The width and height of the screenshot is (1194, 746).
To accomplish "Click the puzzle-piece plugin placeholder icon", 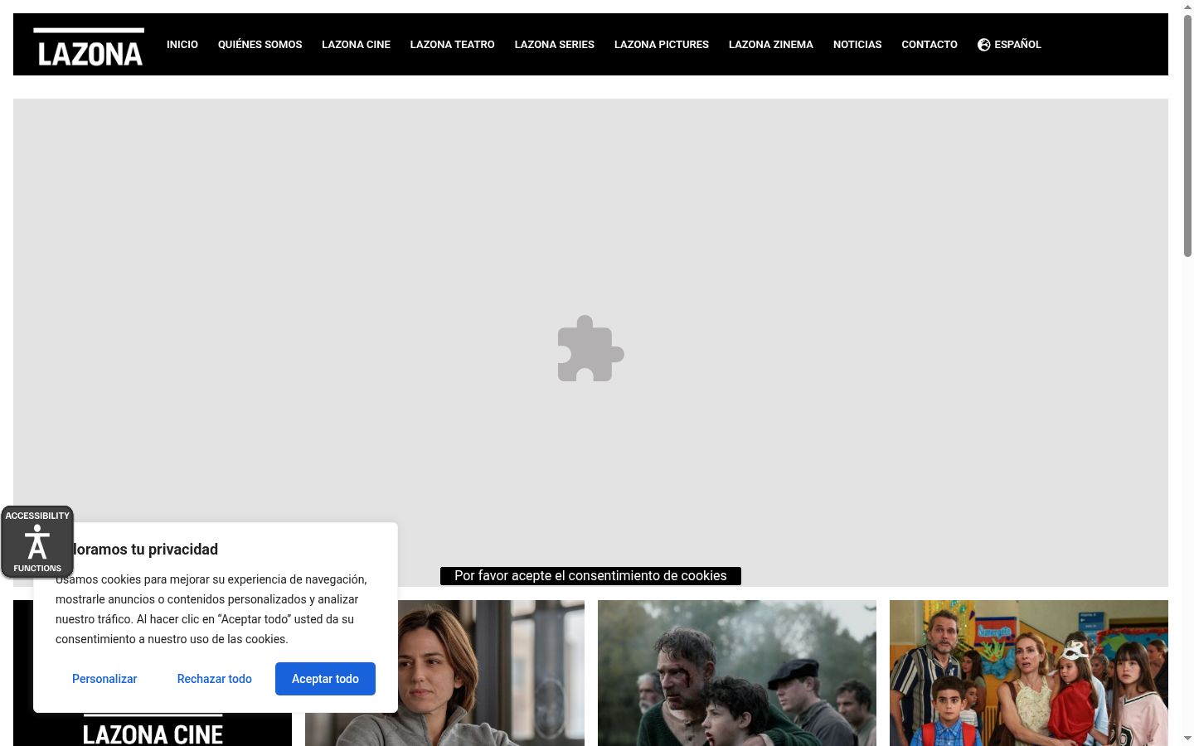I will 590,349.
